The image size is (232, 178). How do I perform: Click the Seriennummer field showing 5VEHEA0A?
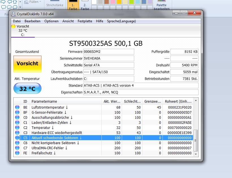[109, 58]
